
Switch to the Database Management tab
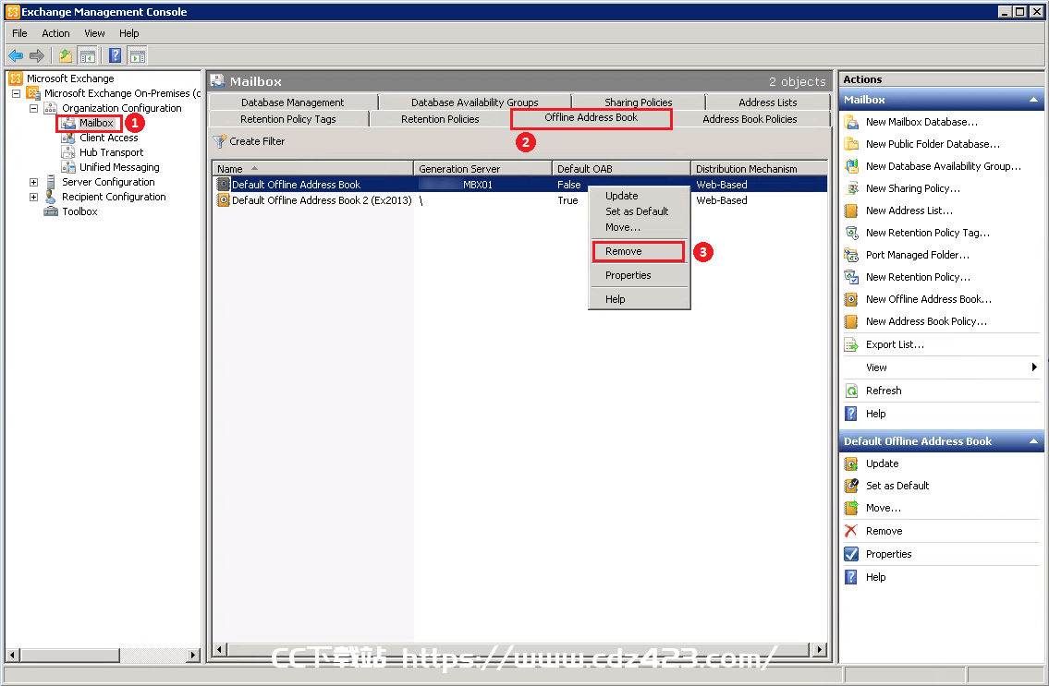pyautogui.click(x=292, y=102)
